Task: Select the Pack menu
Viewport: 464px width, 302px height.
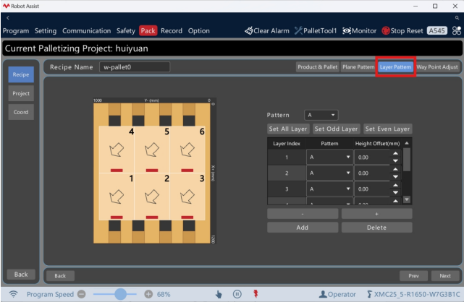Action: click(148, 30)
